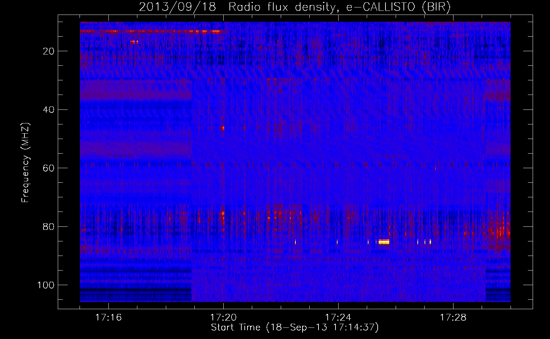Click the bright white-yellow burst near 85 MHz
550x339 pixels.
tap(384, 242)
